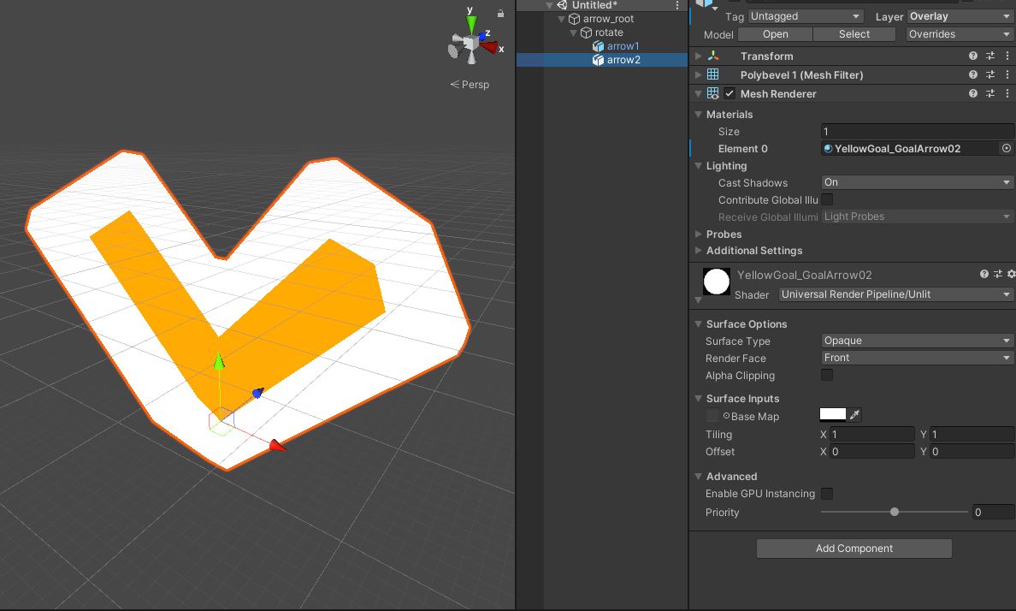Open the Layer dropdown showing Overlay
Viewport: 1016px width, 611px height.
pos(960,16)
